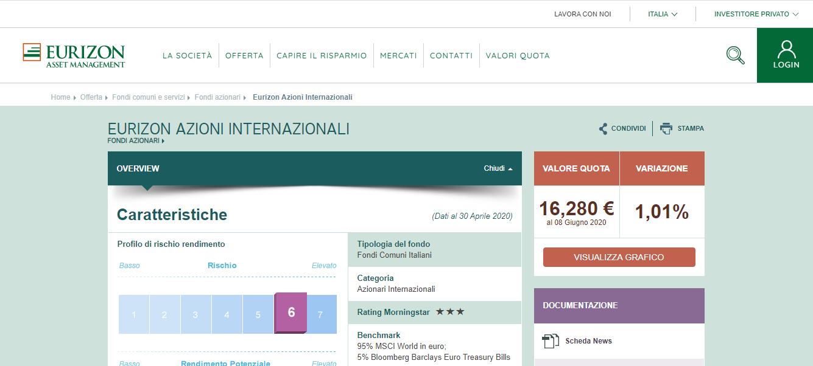Open the Capire il Risparmio menu
Image resolution: width=813 pixels, height=366 pixels.
[x=322, y=55]
